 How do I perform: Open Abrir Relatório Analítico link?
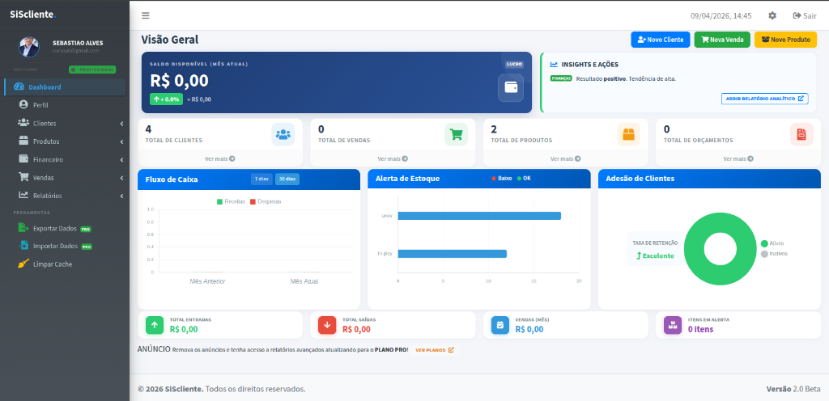764,99
